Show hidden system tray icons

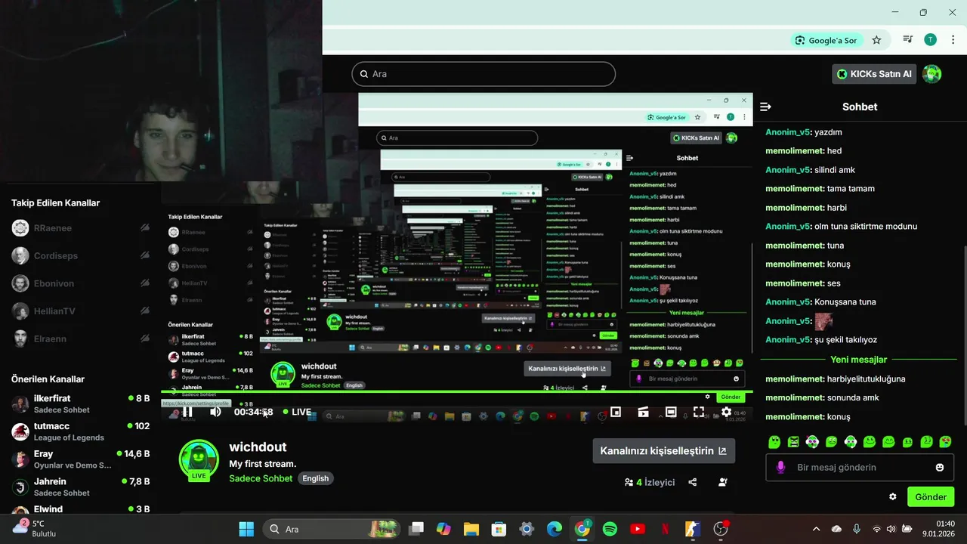pyautogui.click(x=815, y=529)
